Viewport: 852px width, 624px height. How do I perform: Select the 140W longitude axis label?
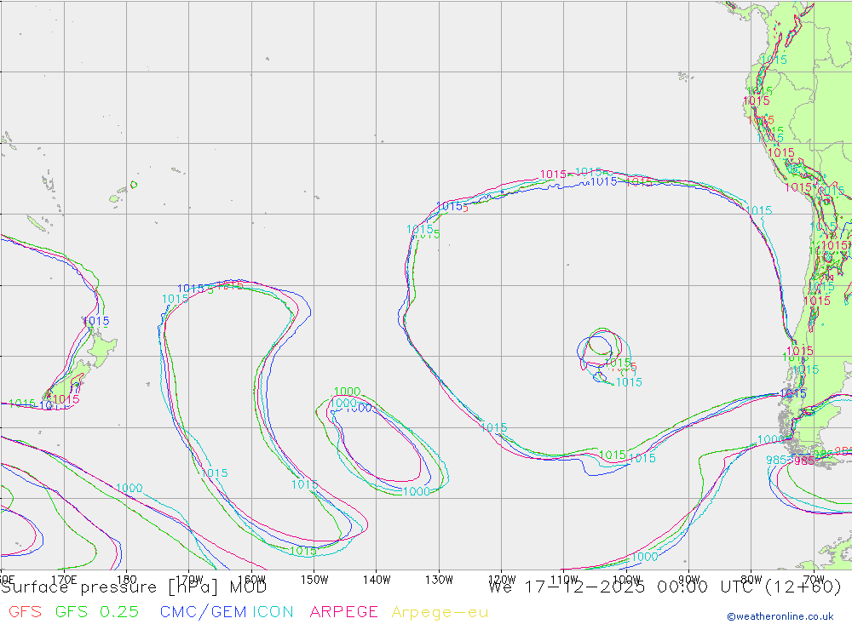pyautogui.click(x=376, y=580)
